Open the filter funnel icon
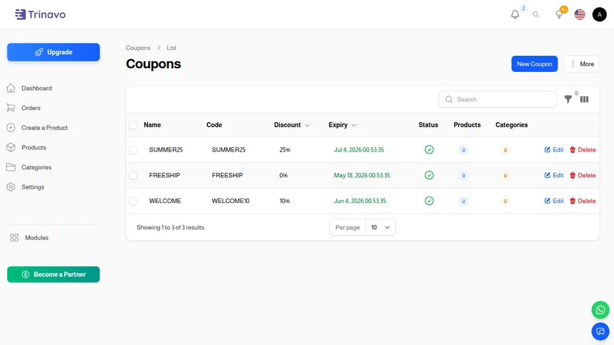Viewport: 614px width, 345px height. pyautogui.click(x=568, y=99)
